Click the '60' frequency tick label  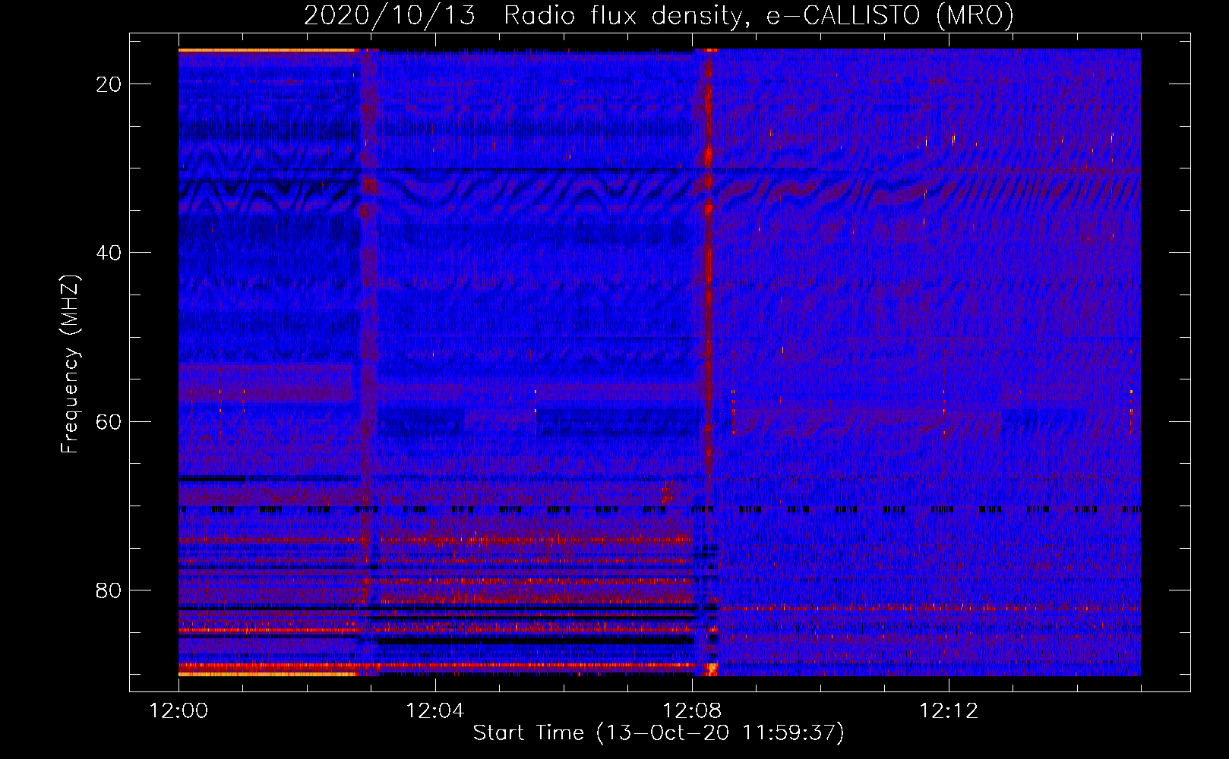tap(109, 421)
